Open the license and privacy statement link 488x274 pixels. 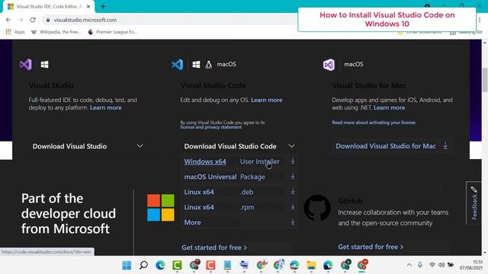(211, 127)
